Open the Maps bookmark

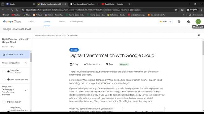coord(27,15)
